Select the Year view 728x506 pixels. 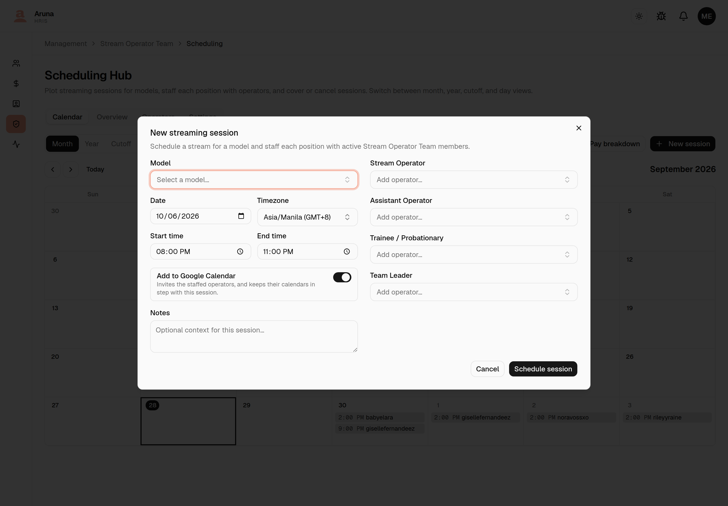(92, 144)
